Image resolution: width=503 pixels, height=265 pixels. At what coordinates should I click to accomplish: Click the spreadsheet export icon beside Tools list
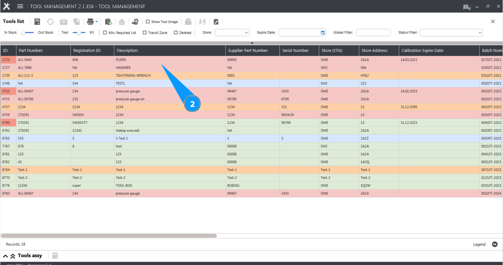[x=37, y=22]
